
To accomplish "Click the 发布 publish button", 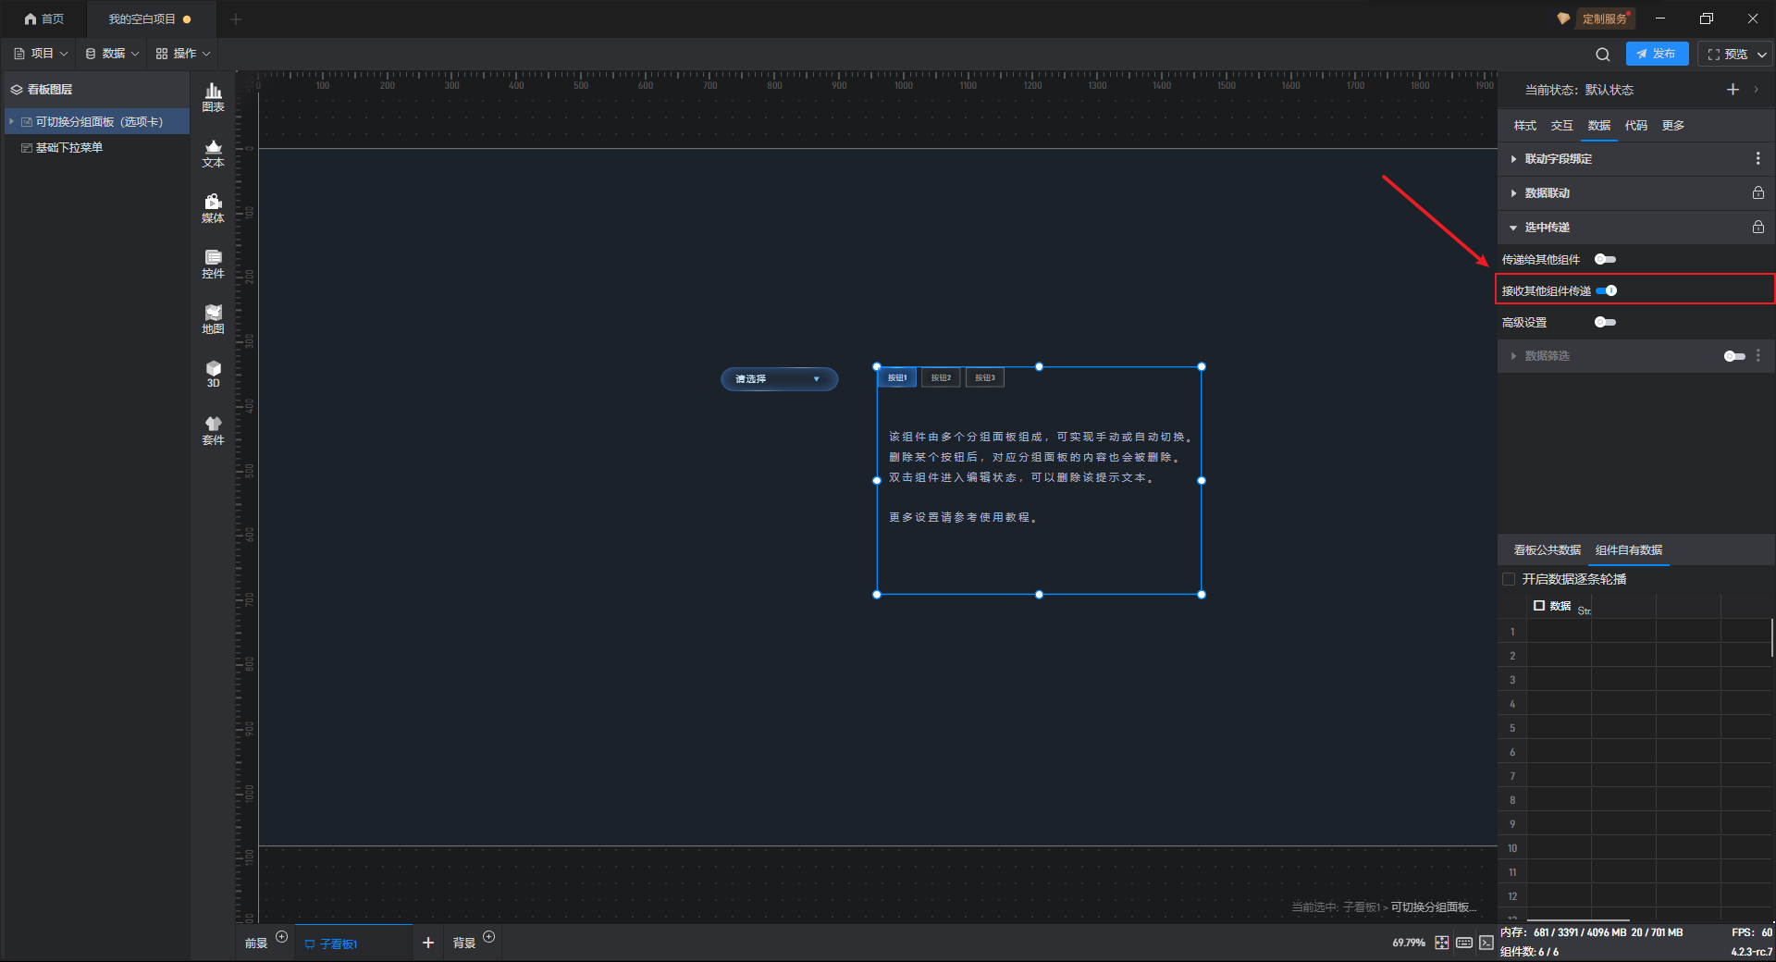I will coord(1657,55).
